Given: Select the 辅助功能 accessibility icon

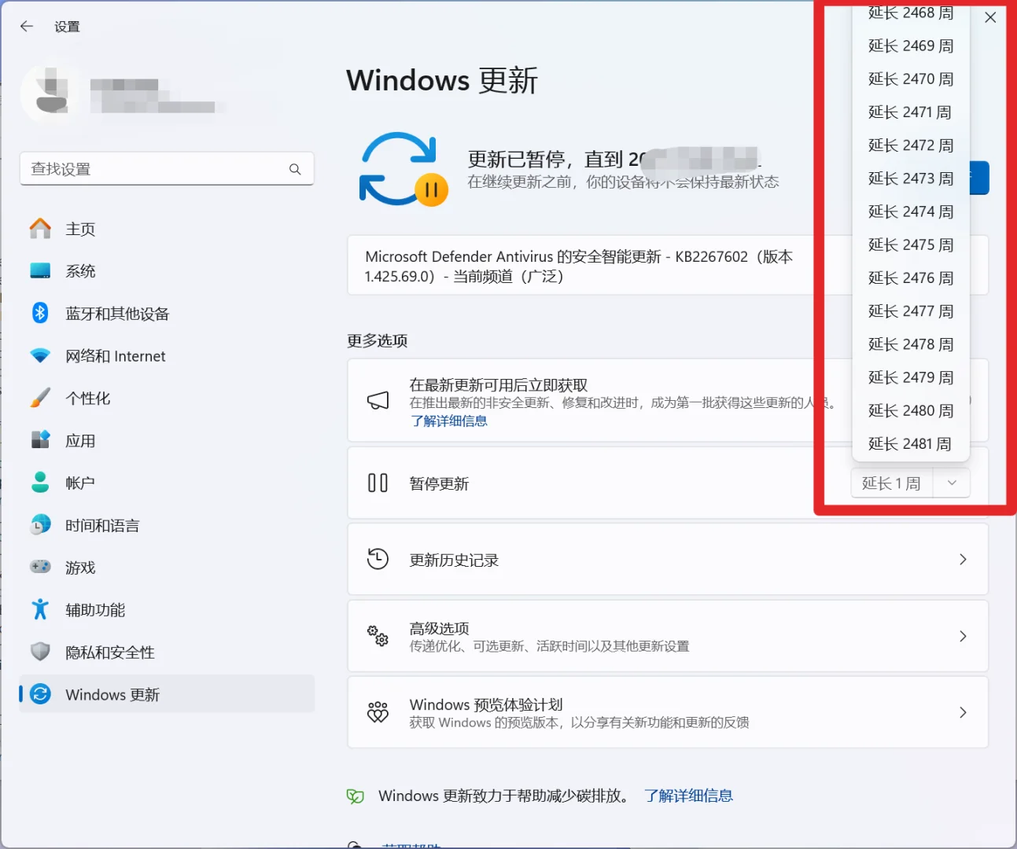Looking at the screenshot, I should point(39,609).
